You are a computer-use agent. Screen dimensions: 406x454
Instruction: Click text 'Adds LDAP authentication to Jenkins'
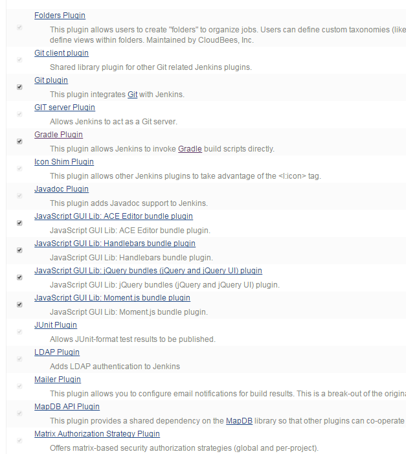click(x=115, y=367)
